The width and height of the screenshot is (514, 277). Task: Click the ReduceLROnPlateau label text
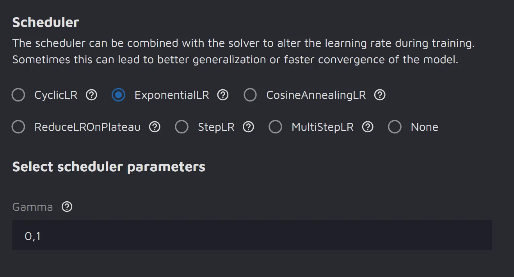point(87,127)
